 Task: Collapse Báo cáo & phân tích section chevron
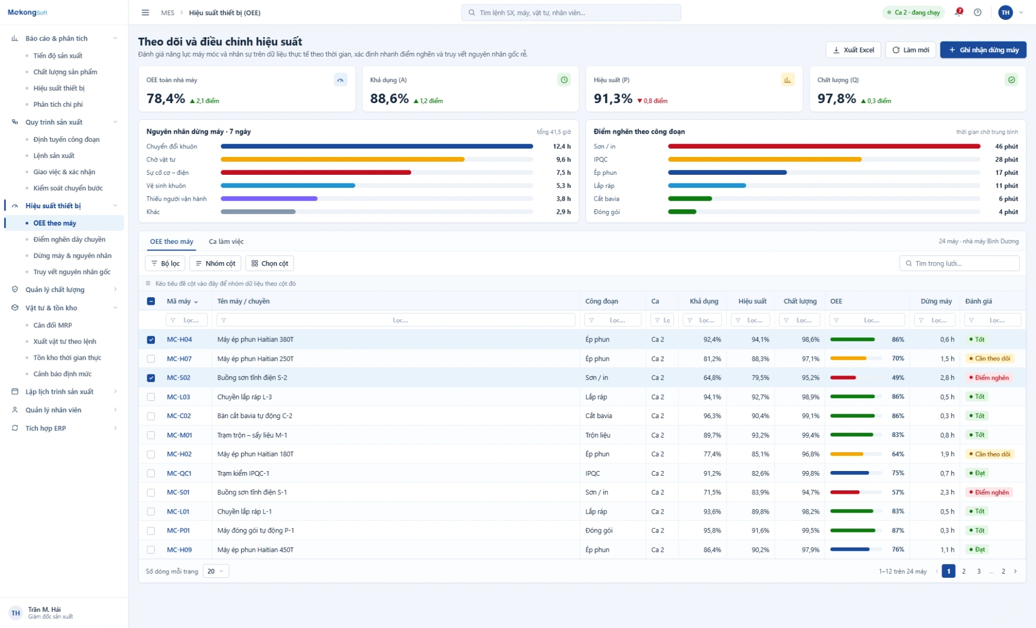[115, 38]
